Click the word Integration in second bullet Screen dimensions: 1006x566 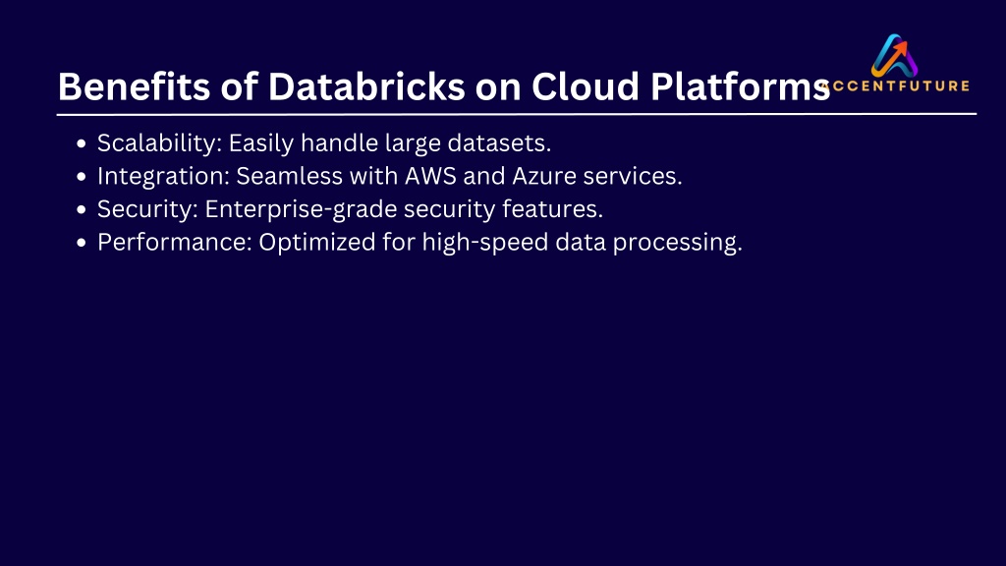click(x=163, y=177)
